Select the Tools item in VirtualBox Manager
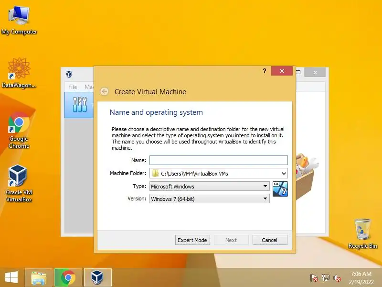The image size is (382, 287). tap(79, 105)
